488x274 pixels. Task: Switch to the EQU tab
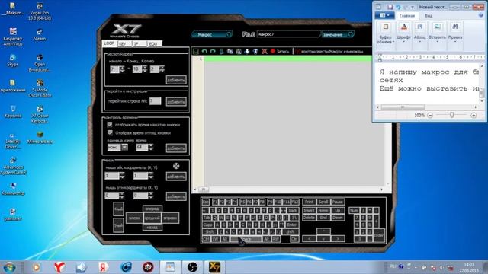[x=154, y=44]
